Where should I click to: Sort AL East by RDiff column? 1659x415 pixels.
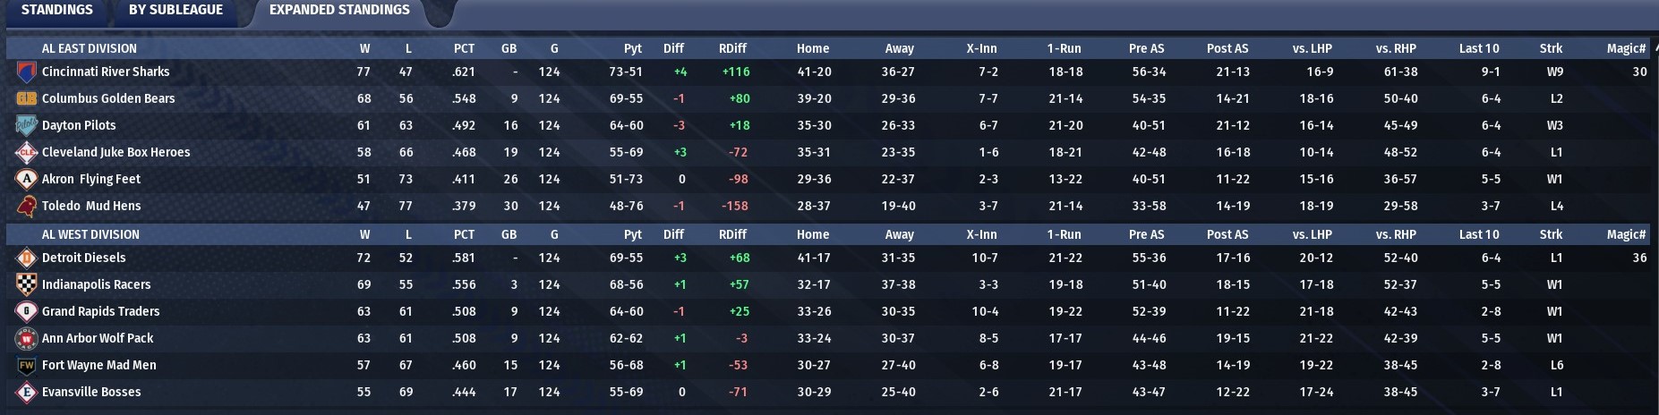tap(731, 48)
